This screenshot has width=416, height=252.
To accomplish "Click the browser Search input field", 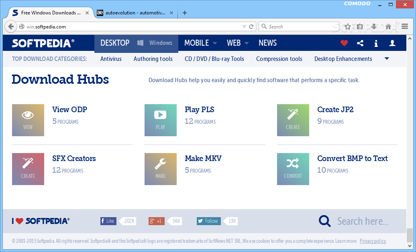I will click(x=300, y=26).
